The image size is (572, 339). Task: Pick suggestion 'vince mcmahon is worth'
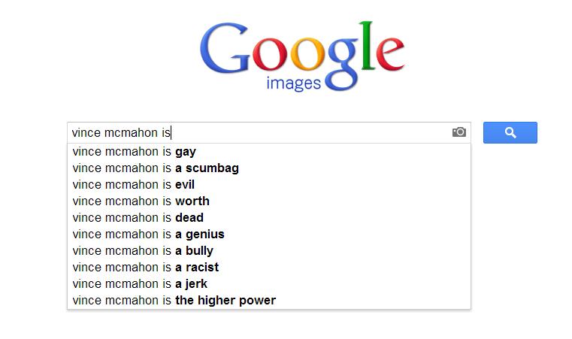coord(269,201)
